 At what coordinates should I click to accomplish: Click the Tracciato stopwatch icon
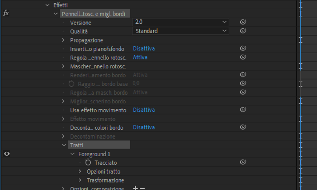[88, 163]
